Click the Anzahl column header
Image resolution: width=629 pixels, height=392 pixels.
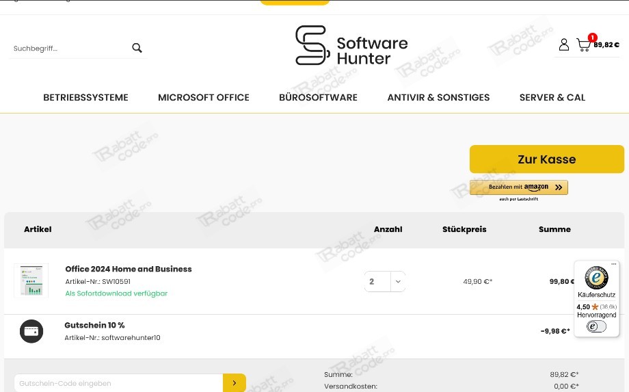pos(388,229)
